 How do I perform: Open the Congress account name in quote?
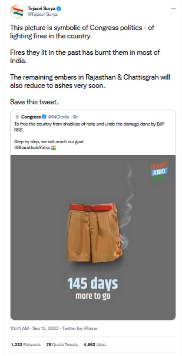[x=31, y=117]
